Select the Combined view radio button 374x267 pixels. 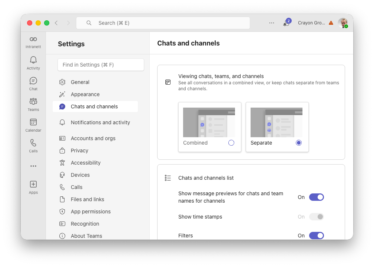tap(231, 143)
